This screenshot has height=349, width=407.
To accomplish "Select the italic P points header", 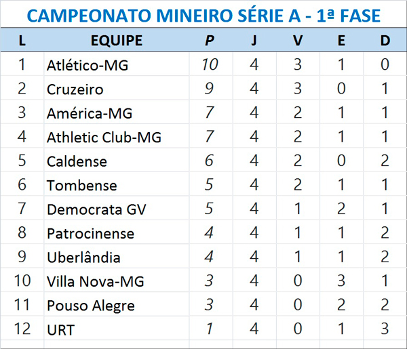I will pos(210,41).
